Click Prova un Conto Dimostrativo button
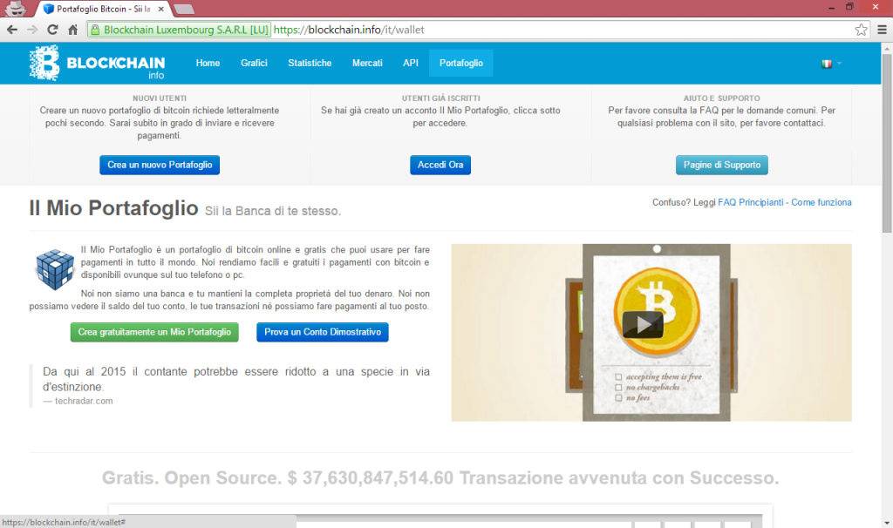The width and height of the screenshot is (893, 528). [323, 332]
